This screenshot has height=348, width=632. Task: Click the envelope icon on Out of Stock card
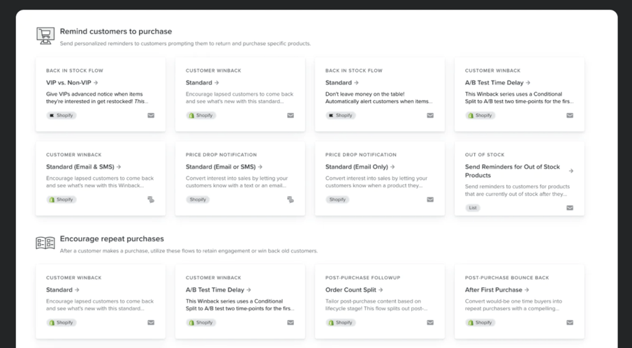point(570,208)
